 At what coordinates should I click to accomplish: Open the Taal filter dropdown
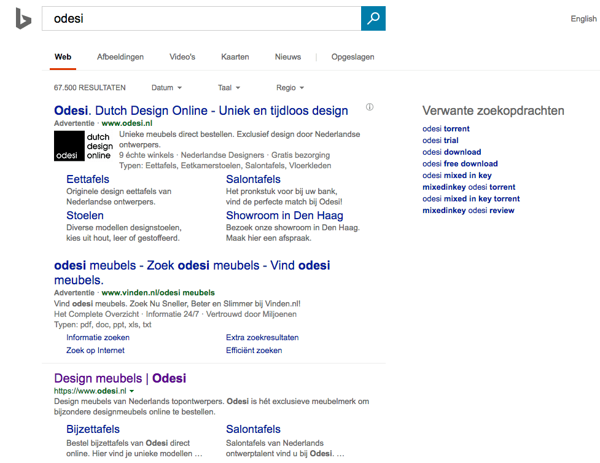click(228, 87)
